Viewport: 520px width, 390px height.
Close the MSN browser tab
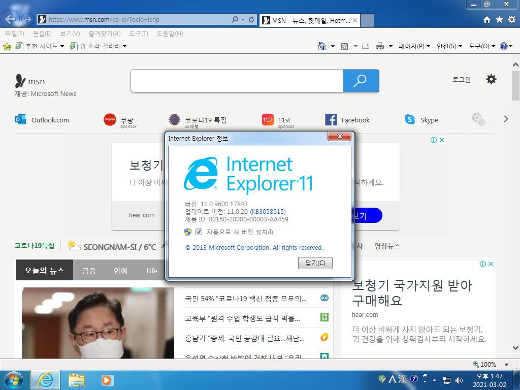click(355, 20)
